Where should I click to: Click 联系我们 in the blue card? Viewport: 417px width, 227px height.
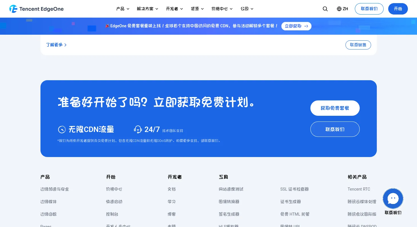pos(335,129)
